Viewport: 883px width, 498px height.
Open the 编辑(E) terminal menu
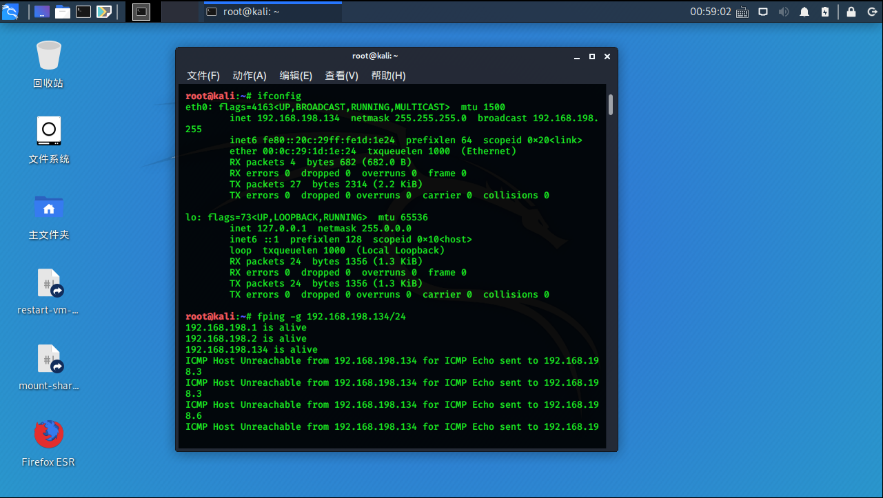(296, 76)
